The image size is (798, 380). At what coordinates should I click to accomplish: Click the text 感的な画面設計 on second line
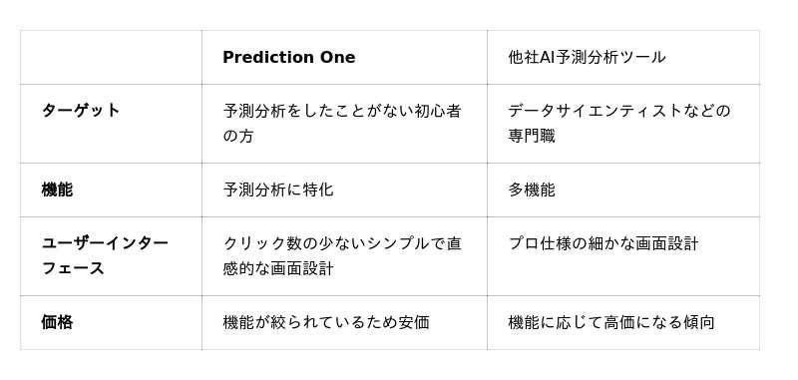point(278,268)
